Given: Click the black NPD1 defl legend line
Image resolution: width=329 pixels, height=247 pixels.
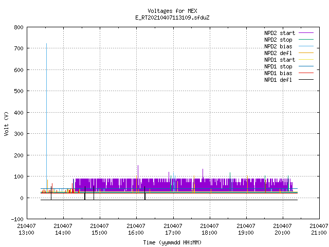Looking at the screenshot, I should (x=306, y=80).
